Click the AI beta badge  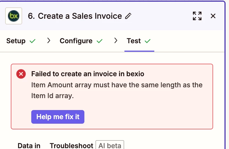(x=110, y=145)
